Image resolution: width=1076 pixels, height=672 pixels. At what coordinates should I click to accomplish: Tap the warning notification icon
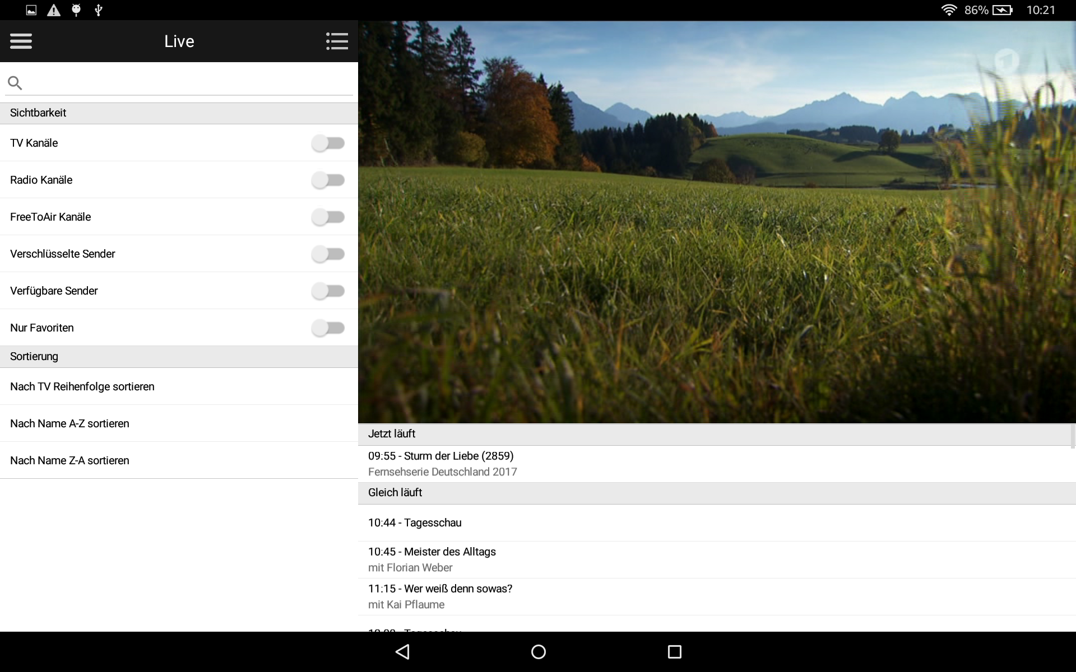tap(54, 10)
